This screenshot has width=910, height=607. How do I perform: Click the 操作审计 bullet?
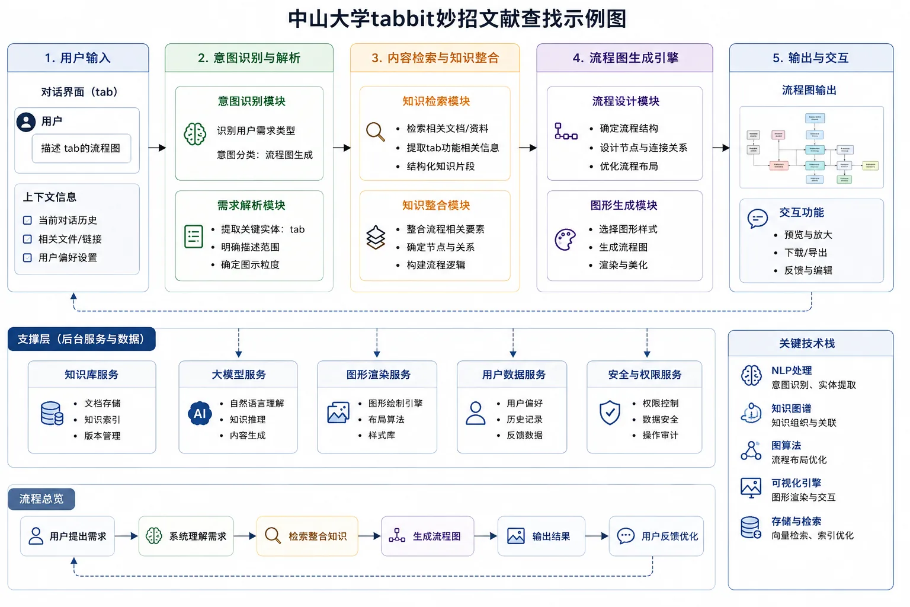pos(661,435)
